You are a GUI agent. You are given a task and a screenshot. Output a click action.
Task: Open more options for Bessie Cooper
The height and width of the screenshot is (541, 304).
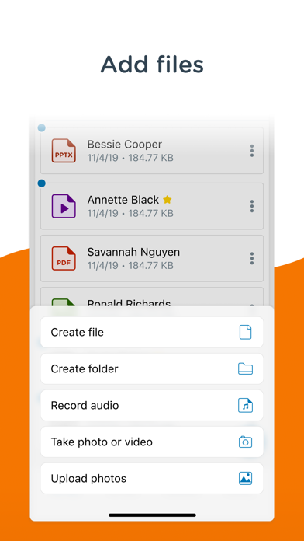pos(252,151)
